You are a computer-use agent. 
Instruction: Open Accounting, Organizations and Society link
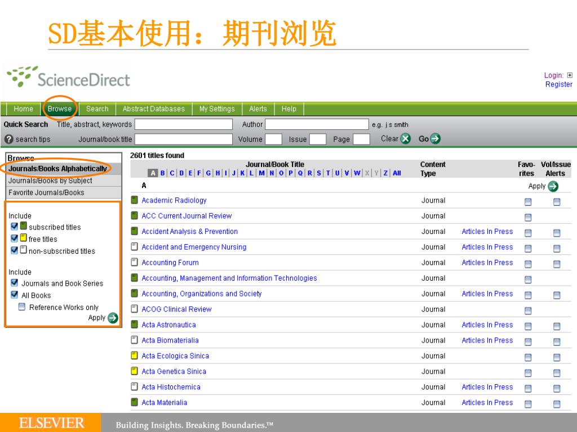click(x=202, y=294)
